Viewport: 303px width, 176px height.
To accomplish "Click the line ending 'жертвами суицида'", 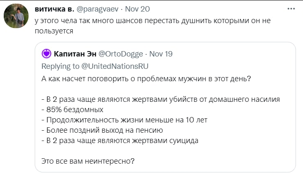I will (121, 141).
